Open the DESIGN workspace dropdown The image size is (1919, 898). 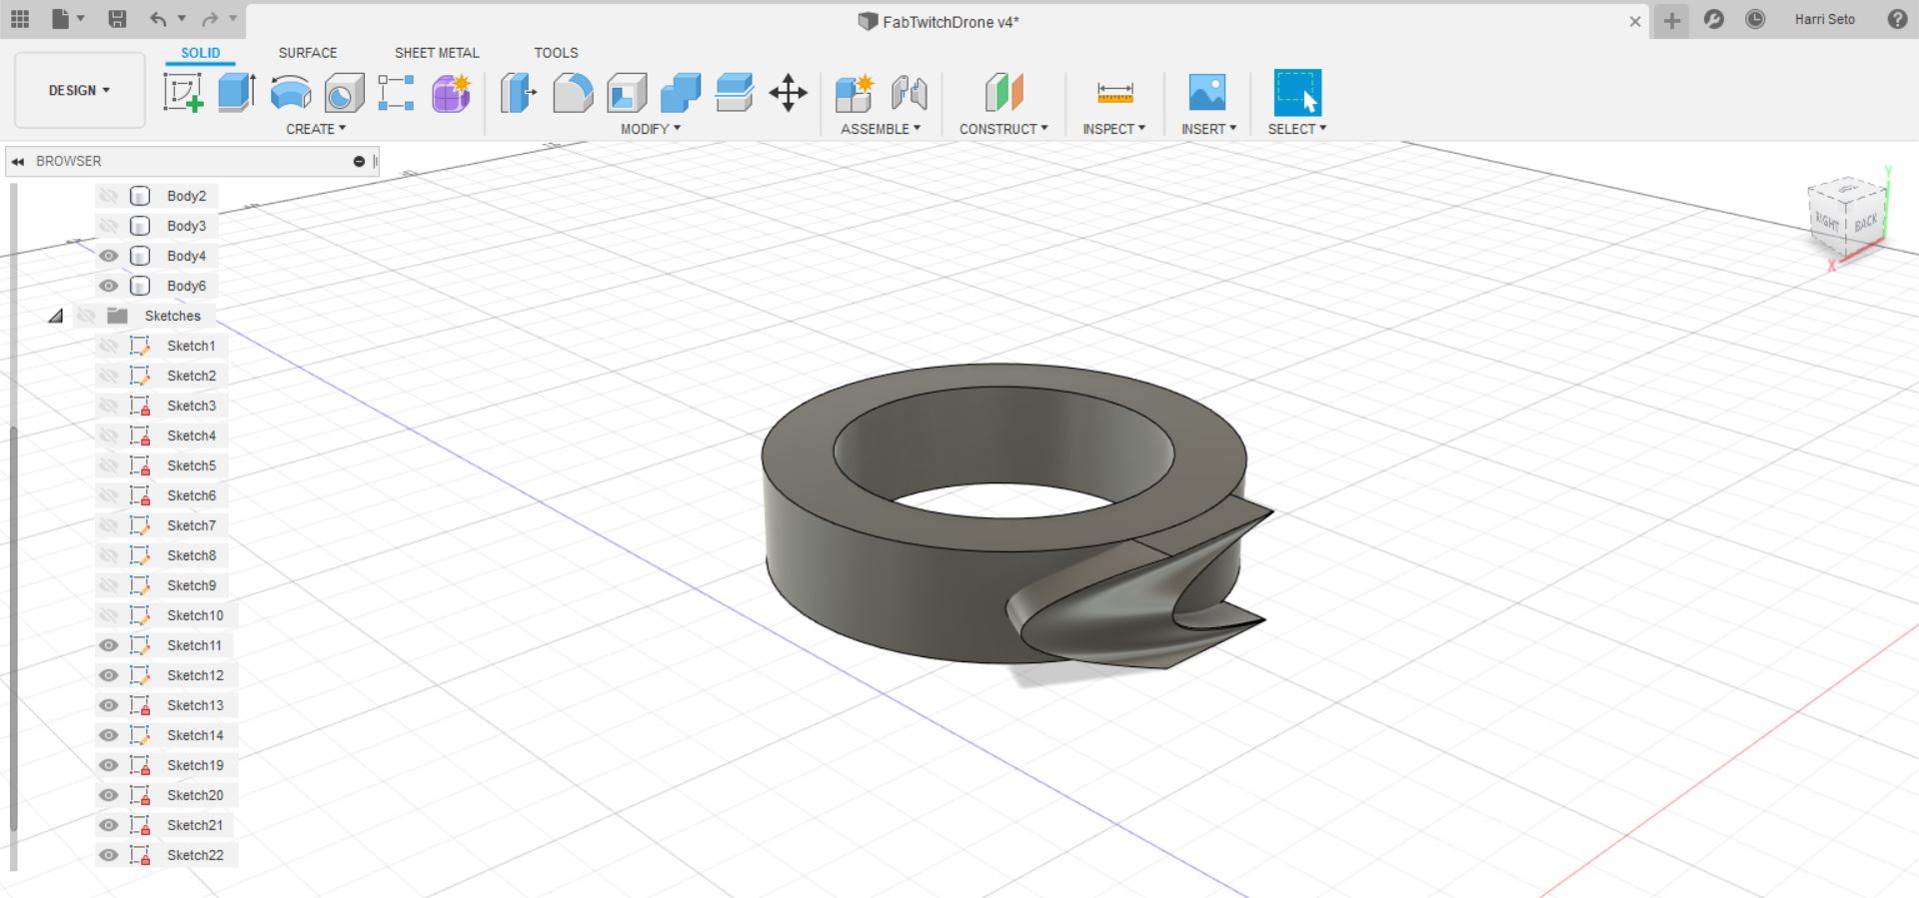80,90
